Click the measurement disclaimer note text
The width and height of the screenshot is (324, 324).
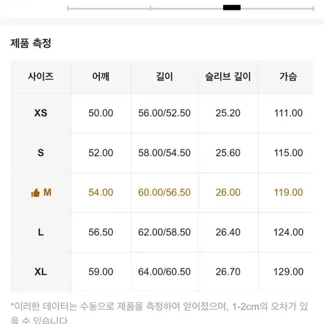(x=159, y=313)
